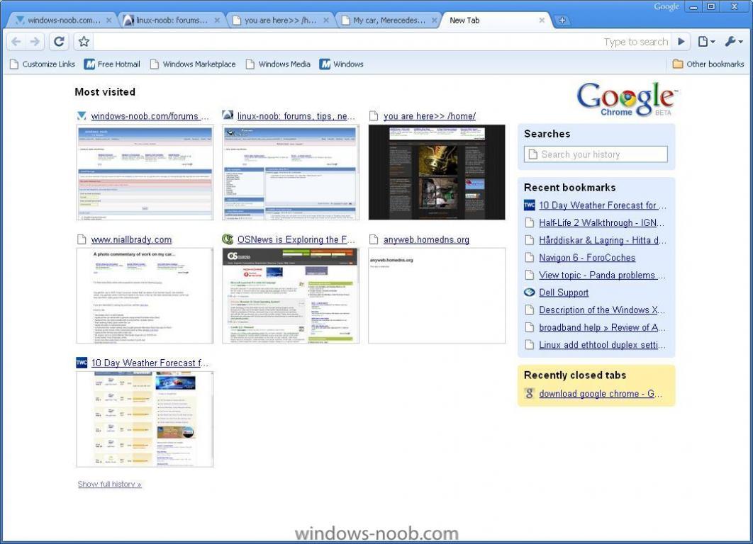Screen dimensions: 753x544
Task: Click the windows-noob favicon in Most visited
Action: (x=82, y=115)
